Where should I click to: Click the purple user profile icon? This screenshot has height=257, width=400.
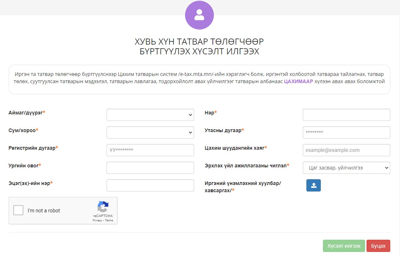199,15
